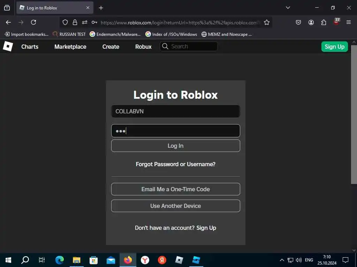Focus the password field with dots
The image size is (357, 267).
[176, 131]
